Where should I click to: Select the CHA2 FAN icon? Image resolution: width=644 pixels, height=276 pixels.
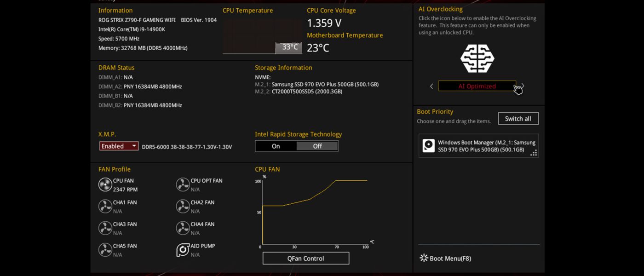[x=183, y=206]
